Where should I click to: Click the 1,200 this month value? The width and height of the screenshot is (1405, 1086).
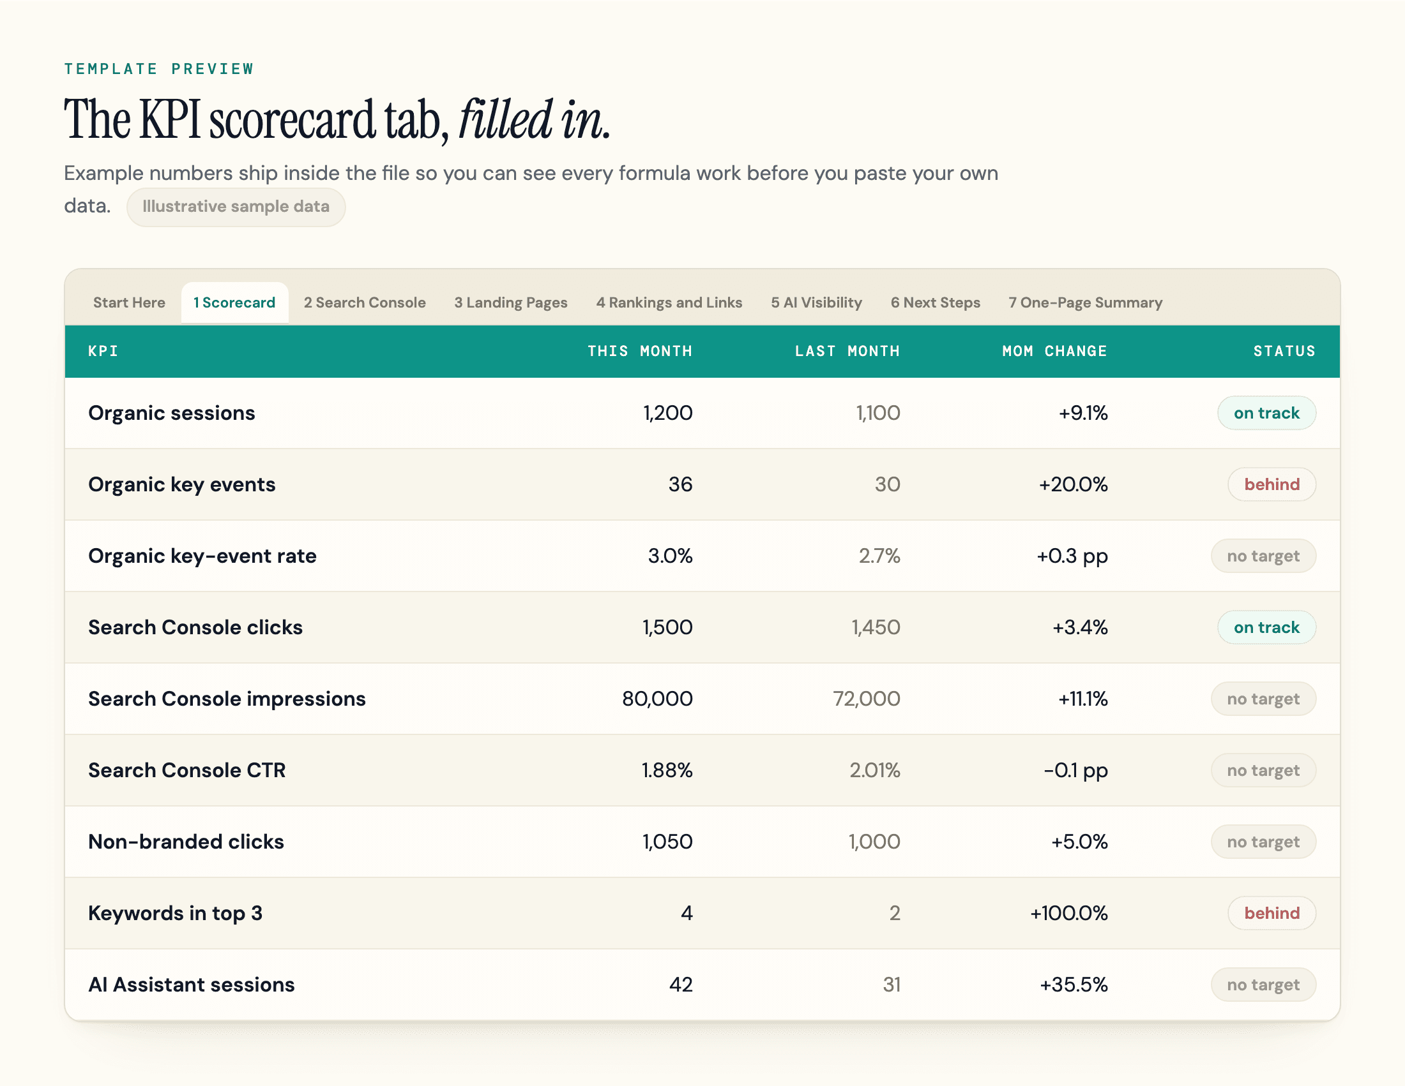668,413
